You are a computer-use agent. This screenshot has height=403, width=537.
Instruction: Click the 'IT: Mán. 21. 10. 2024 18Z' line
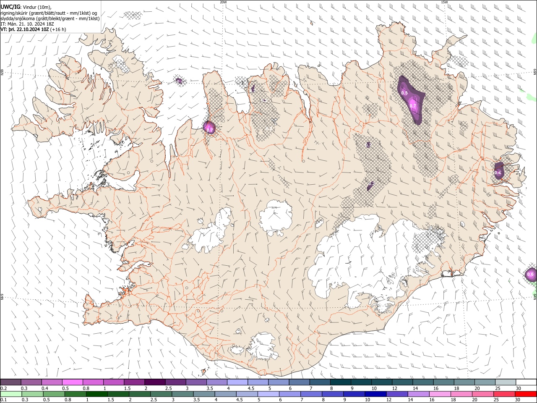pos(27,24)
